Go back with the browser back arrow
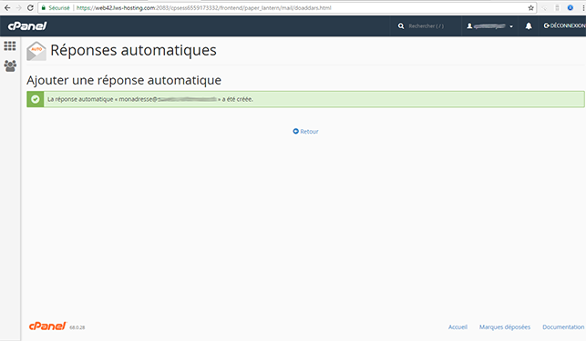Screen dimensions: 586x341 pos(7,8)
